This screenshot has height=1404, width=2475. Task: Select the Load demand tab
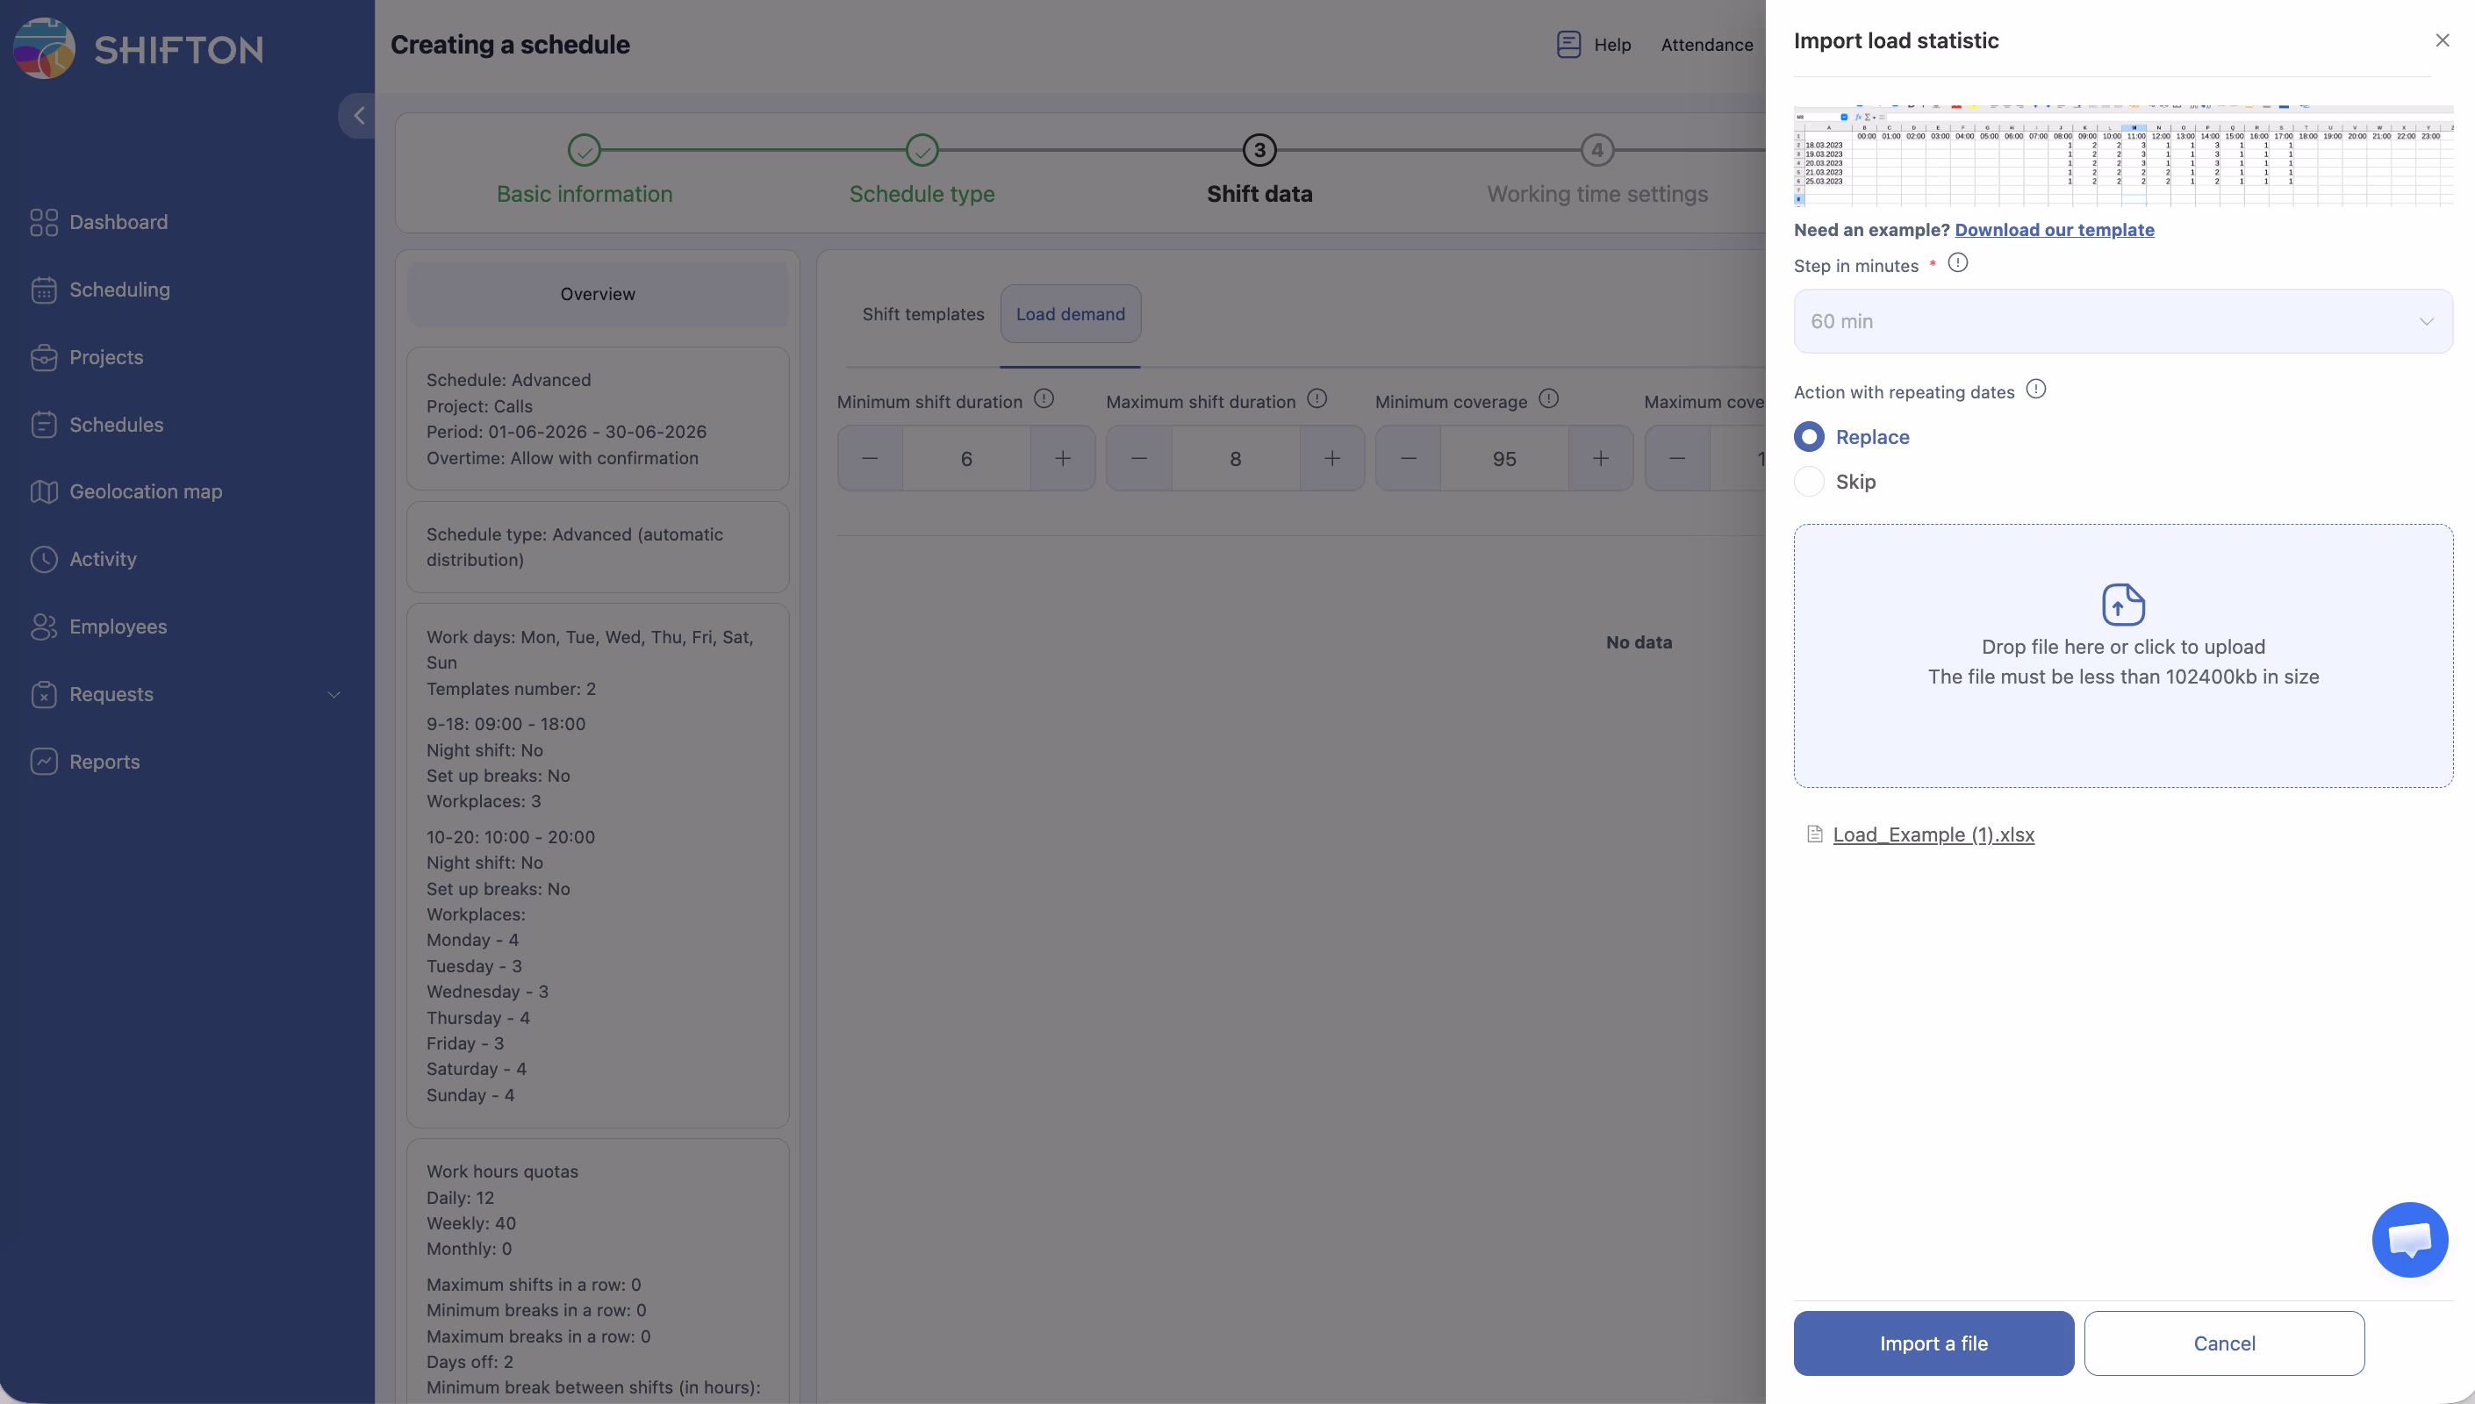pos(1069,314)
